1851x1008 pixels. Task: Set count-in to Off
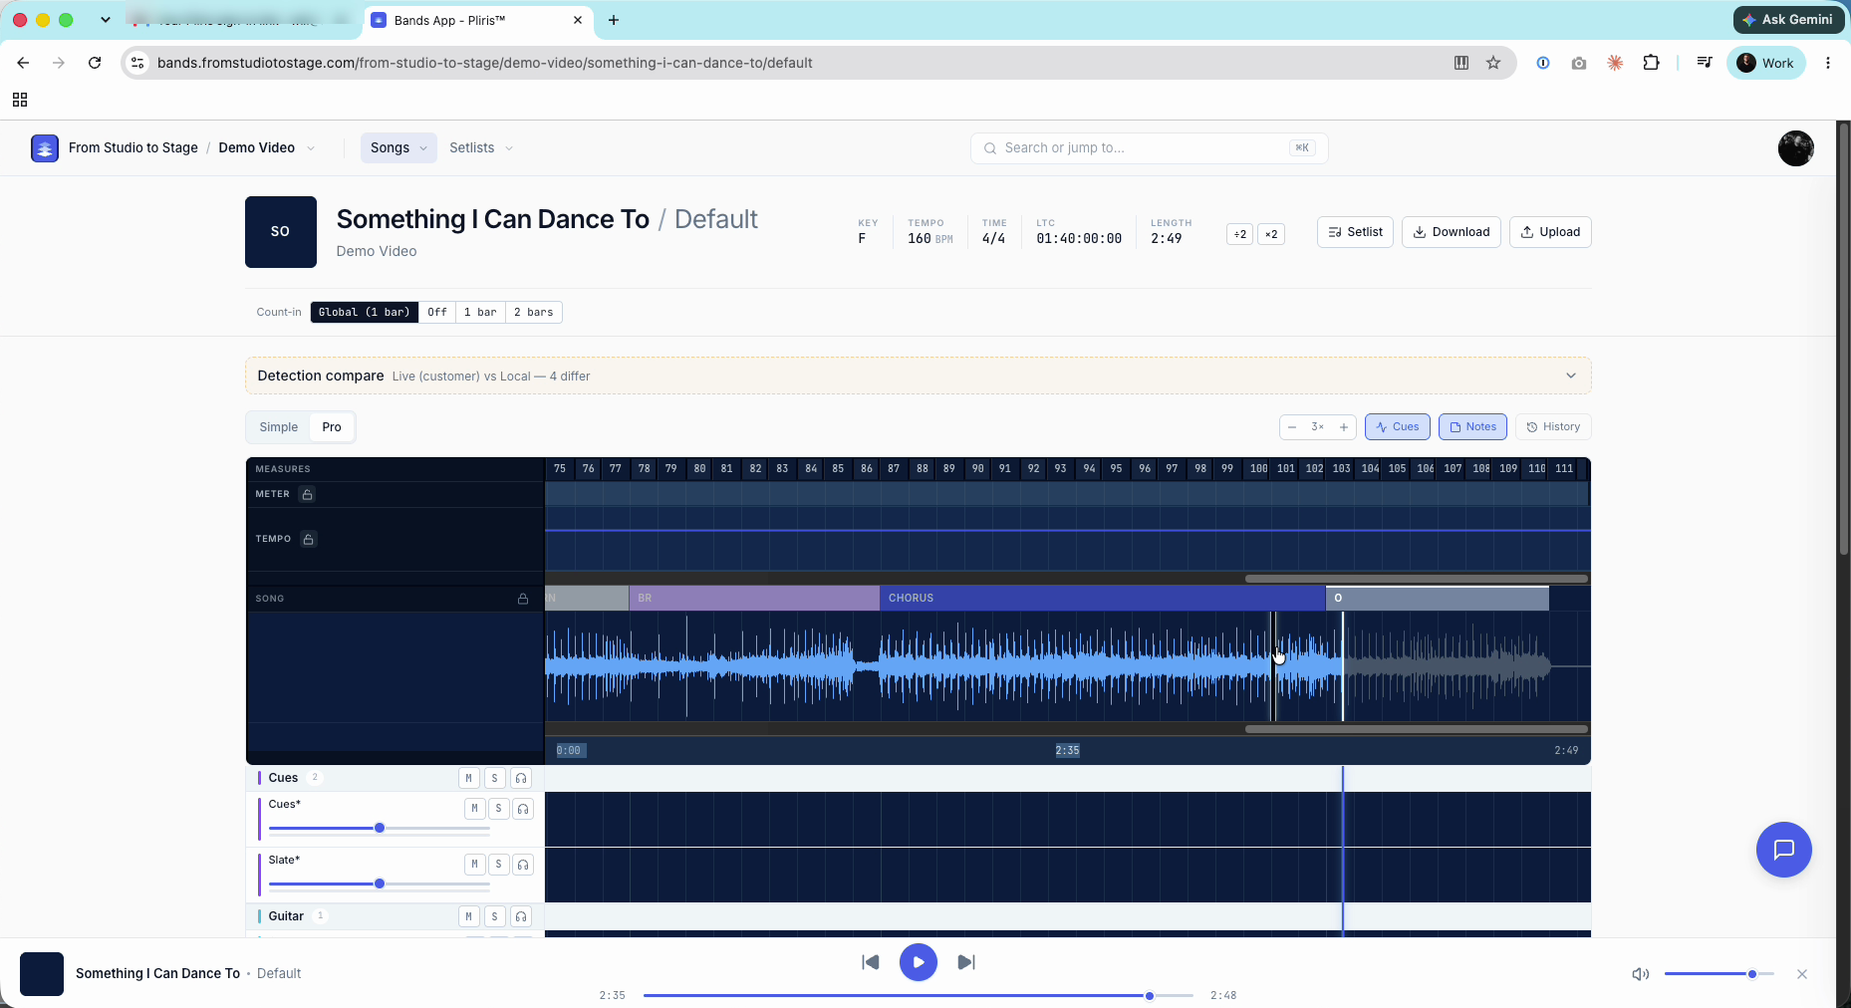click(x=437, y=313)
